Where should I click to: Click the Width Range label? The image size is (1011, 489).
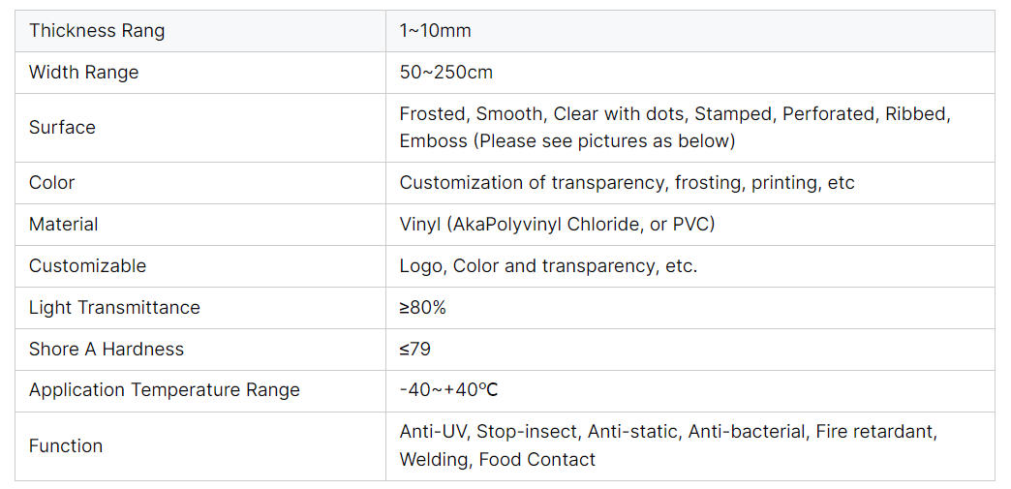click(84, 73)
